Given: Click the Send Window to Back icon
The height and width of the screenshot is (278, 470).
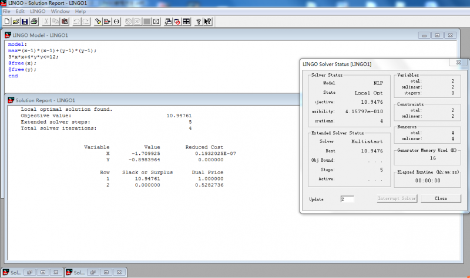Looking at the screenshot, I should point(168,22).
